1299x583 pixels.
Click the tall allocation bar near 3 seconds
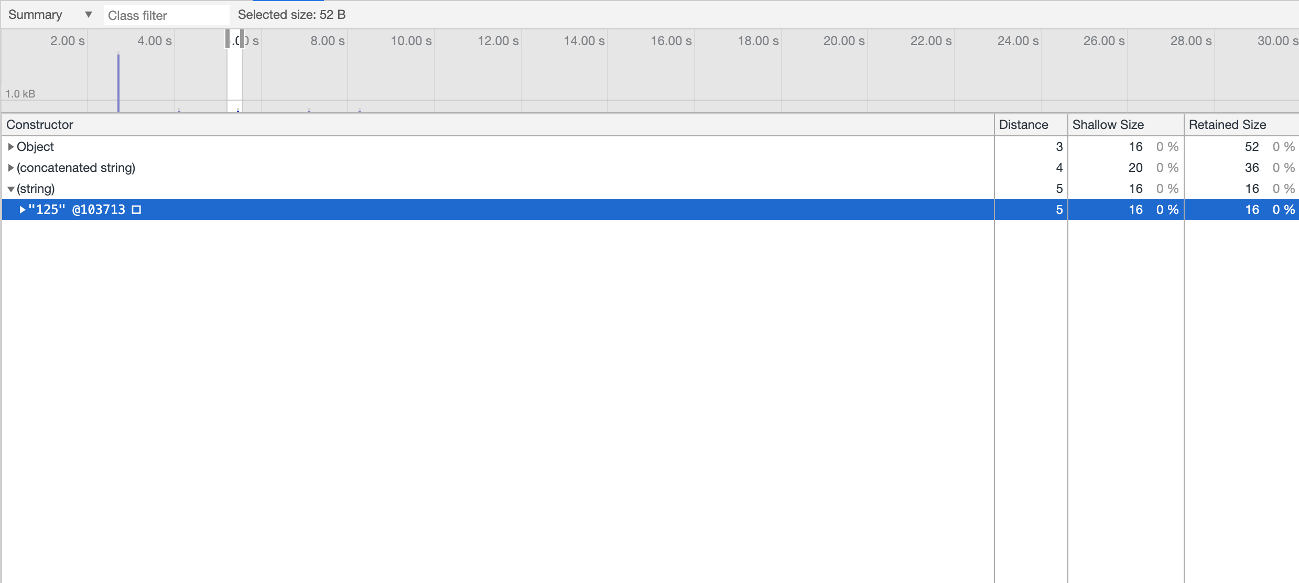coord(118,83)
